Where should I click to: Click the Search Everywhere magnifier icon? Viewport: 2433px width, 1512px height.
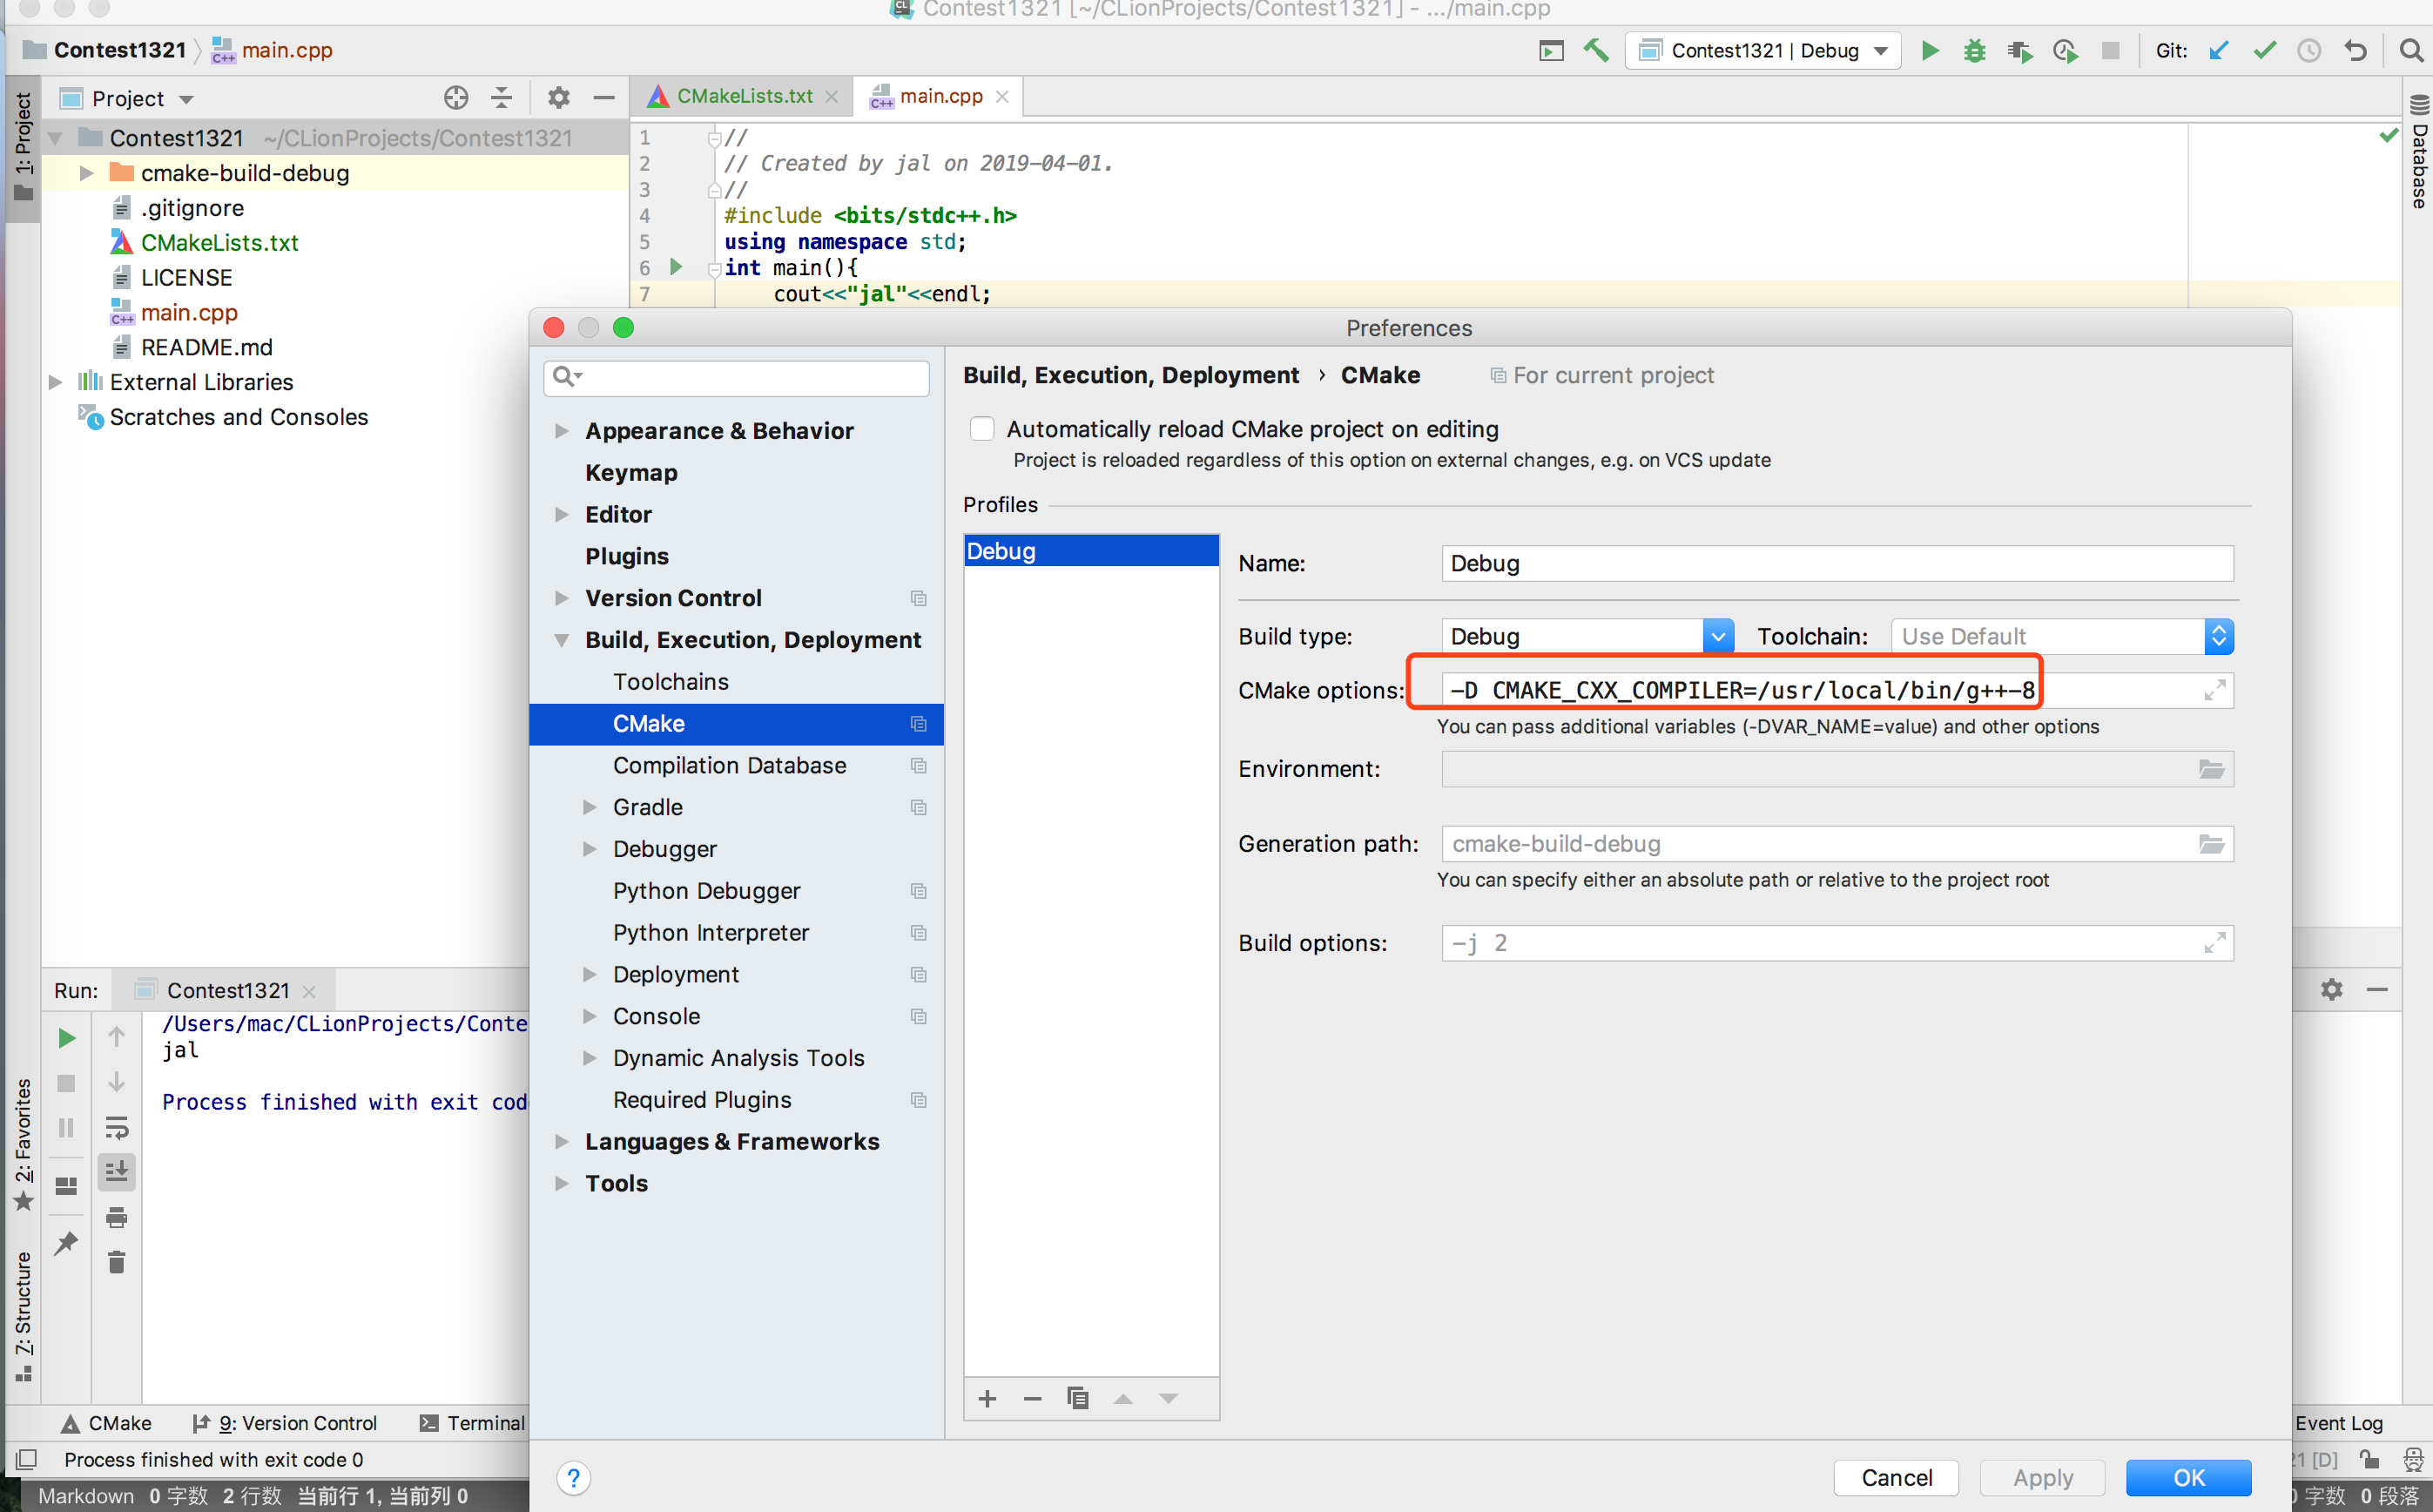pos(2411,50)
